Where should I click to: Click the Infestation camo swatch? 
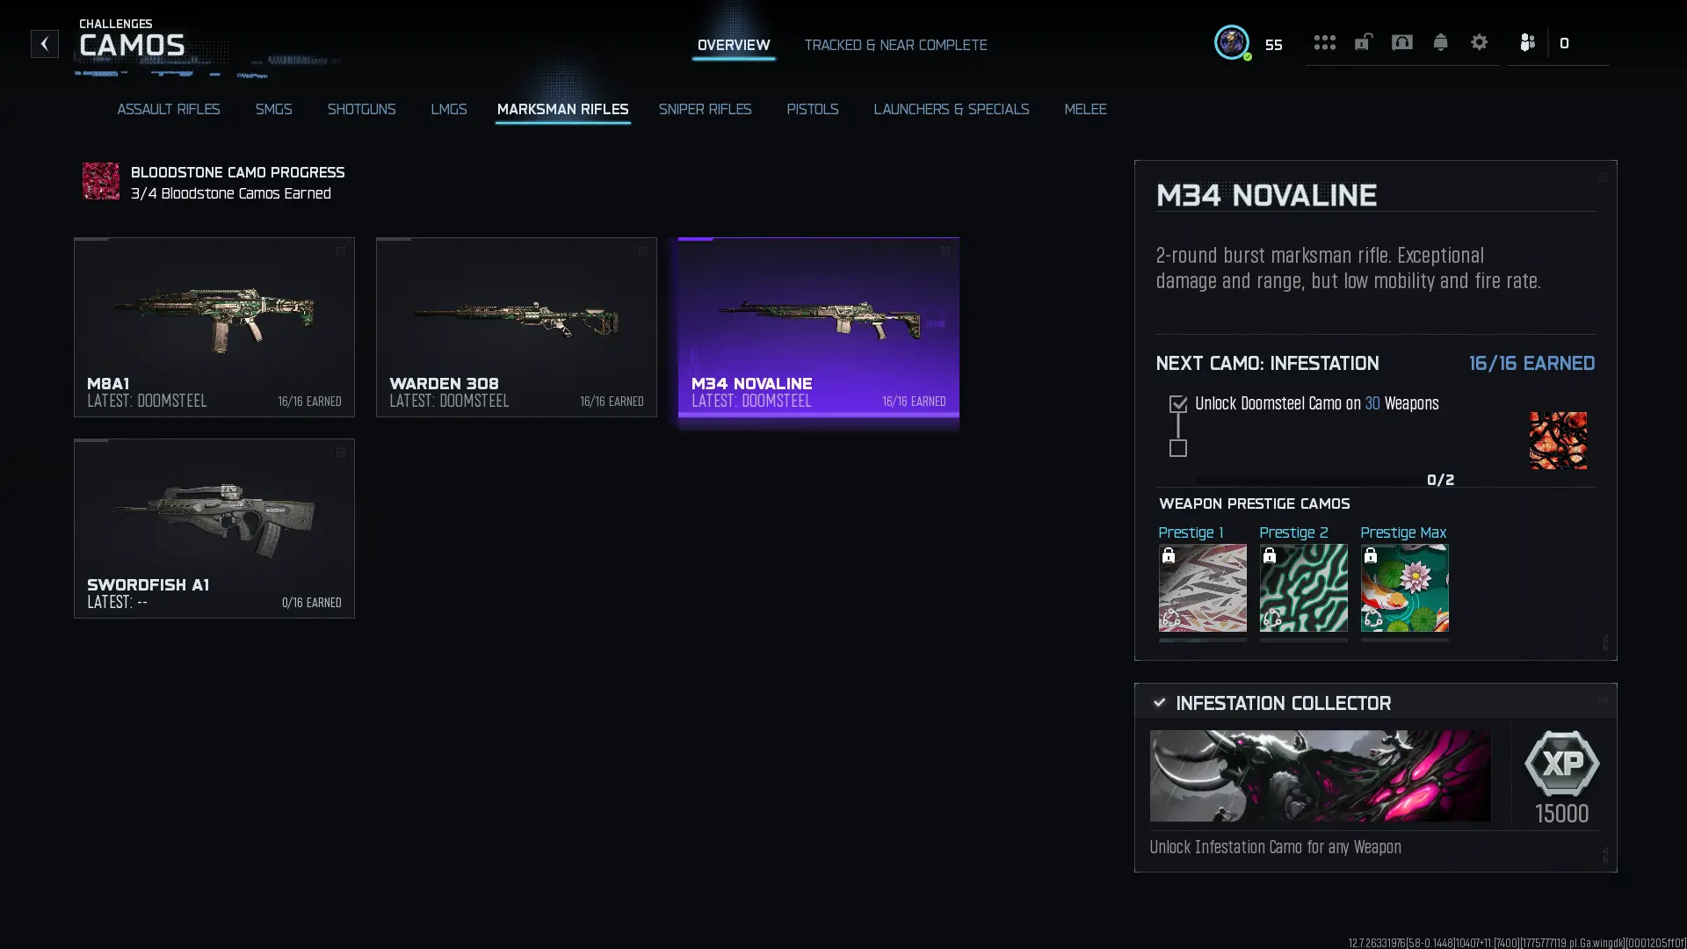coord(1558,440)
